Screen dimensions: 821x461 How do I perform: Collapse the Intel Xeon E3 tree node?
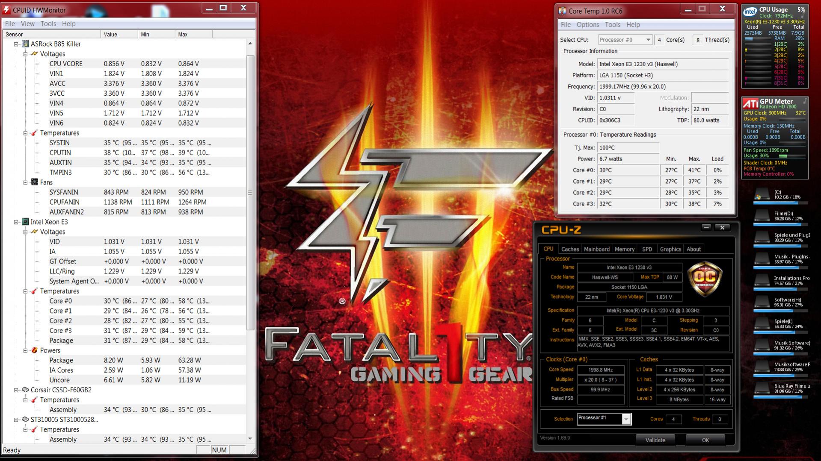click(16, 222)
